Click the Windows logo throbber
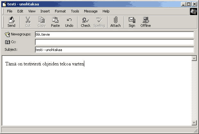The width and height of the screenshot is (199, 134). pyautogui.click(x=194, y=11)
